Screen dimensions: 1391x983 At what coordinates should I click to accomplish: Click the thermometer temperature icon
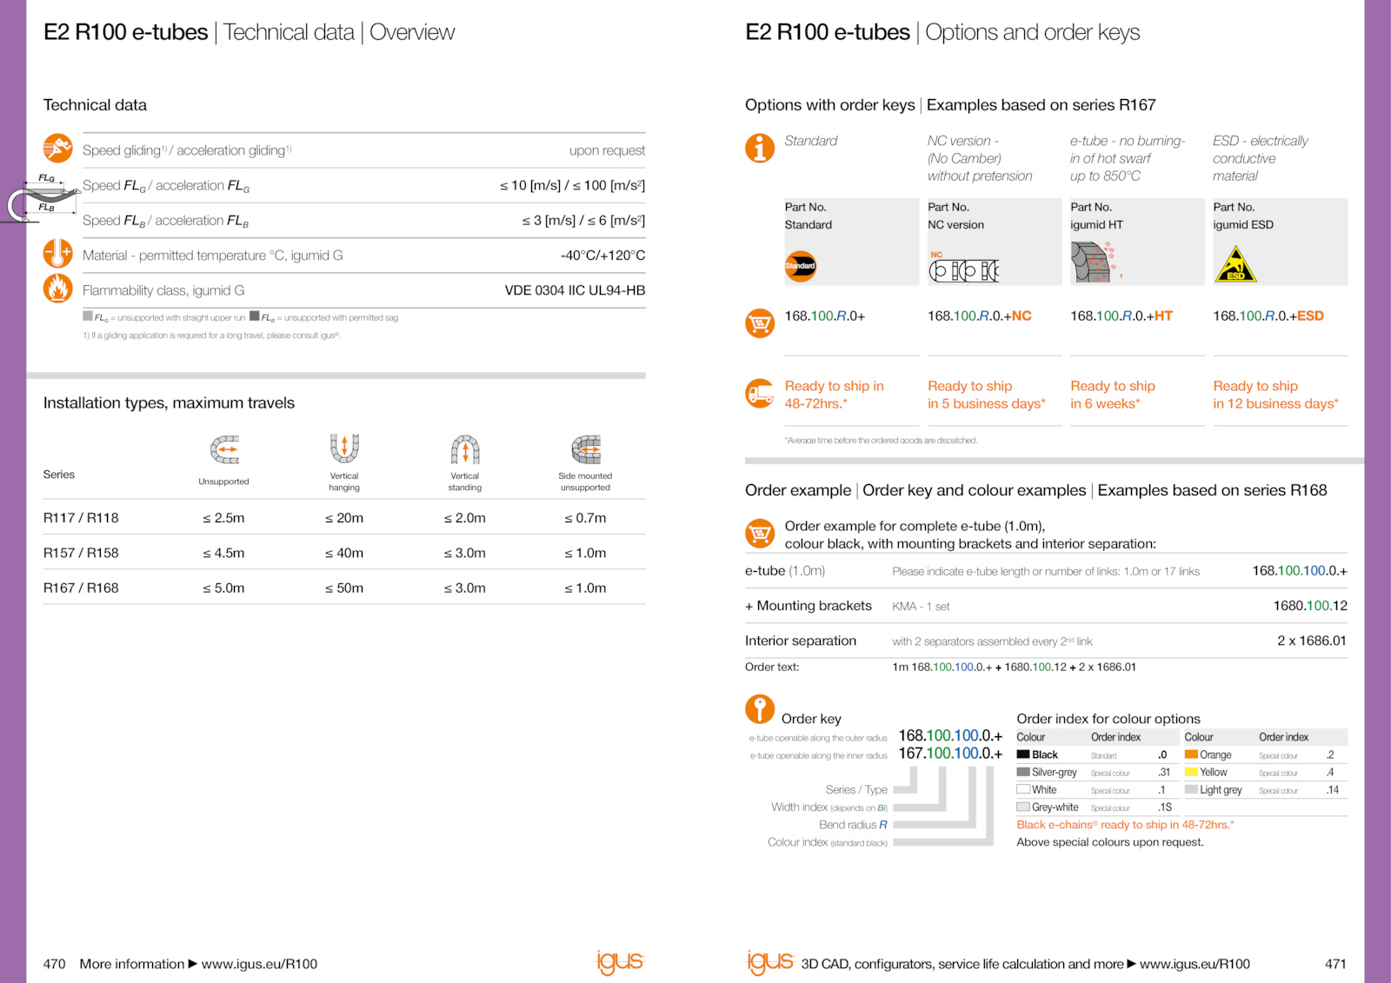pos(57,254)
